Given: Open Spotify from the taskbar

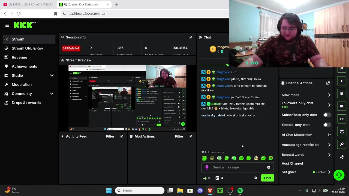Looking at the screenshot, I should pos(240,191).
